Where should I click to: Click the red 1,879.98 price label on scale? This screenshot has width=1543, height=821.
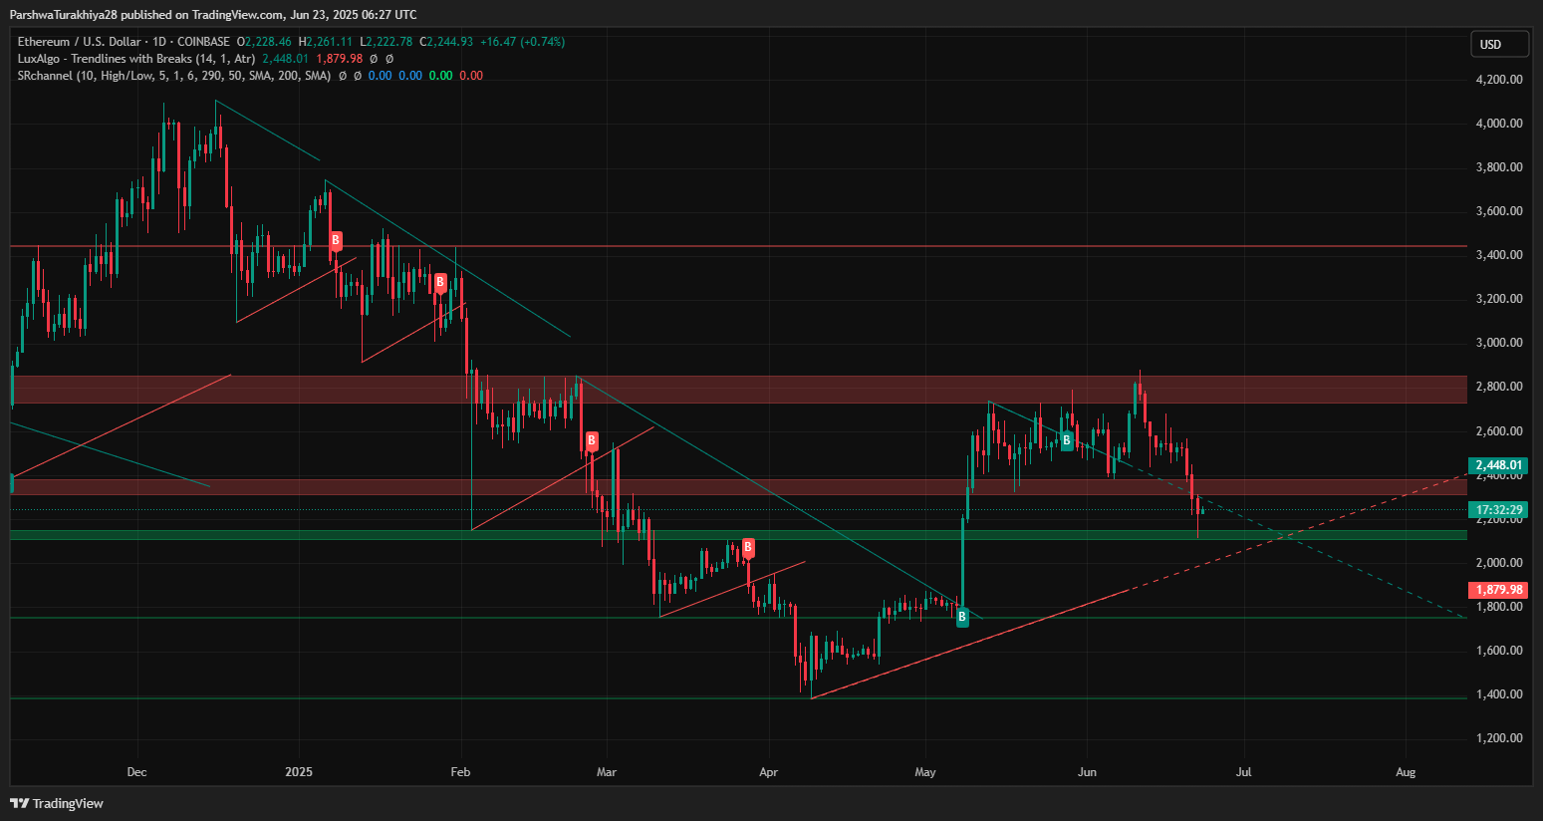1497,589
